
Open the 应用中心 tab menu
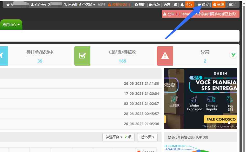pos(11,25)
